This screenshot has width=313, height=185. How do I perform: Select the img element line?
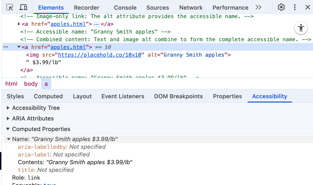[x=128, y=55]
